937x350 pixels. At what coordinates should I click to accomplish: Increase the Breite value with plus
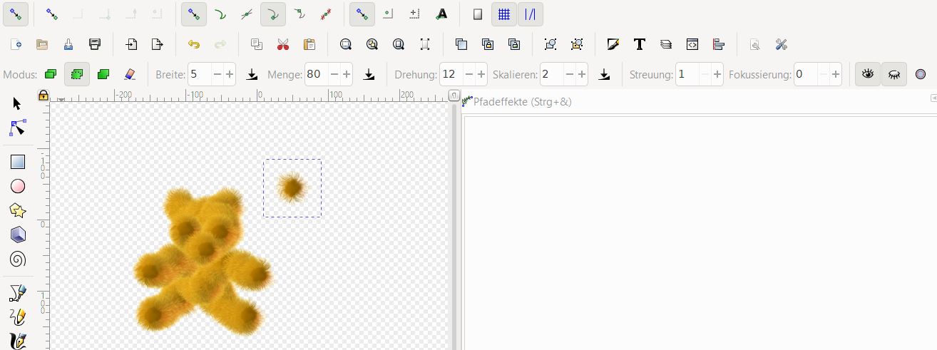coord(230,74)
